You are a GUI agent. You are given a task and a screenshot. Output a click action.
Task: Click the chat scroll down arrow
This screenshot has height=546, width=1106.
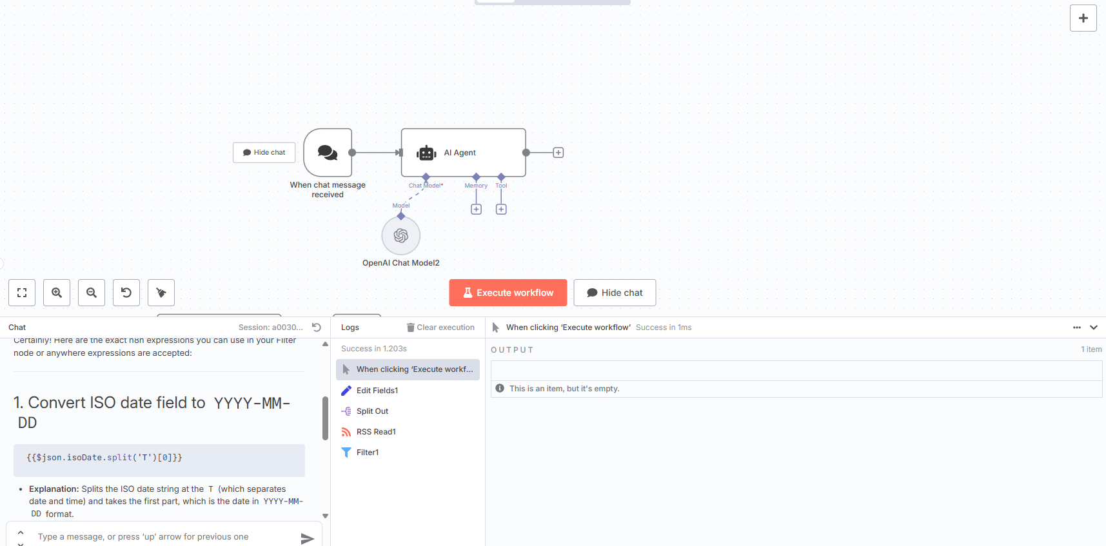point(326,516)
